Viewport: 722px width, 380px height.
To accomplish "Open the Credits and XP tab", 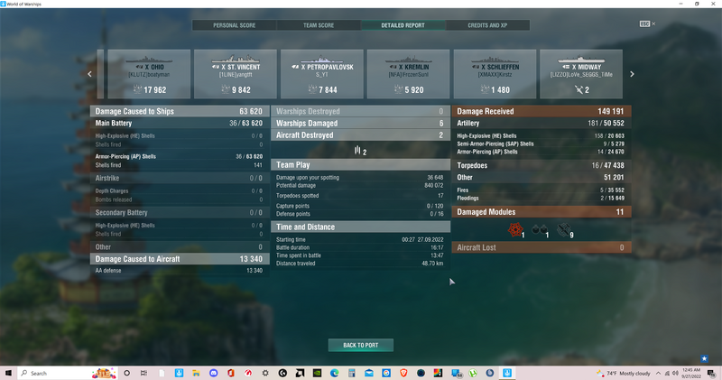I will (487, 25).
